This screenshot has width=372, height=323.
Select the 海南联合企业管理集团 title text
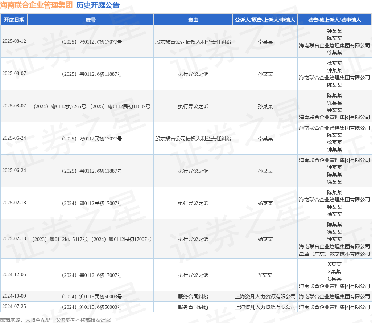[x=36, y=5]
